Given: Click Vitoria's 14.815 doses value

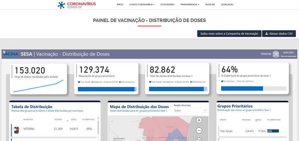Looking at the screenshot, I should 74,129.
